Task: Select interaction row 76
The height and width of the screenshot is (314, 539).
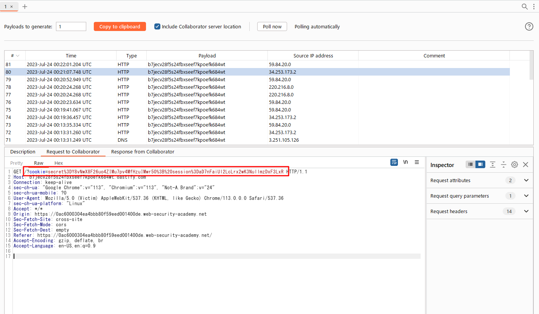Action: [257, 102]
